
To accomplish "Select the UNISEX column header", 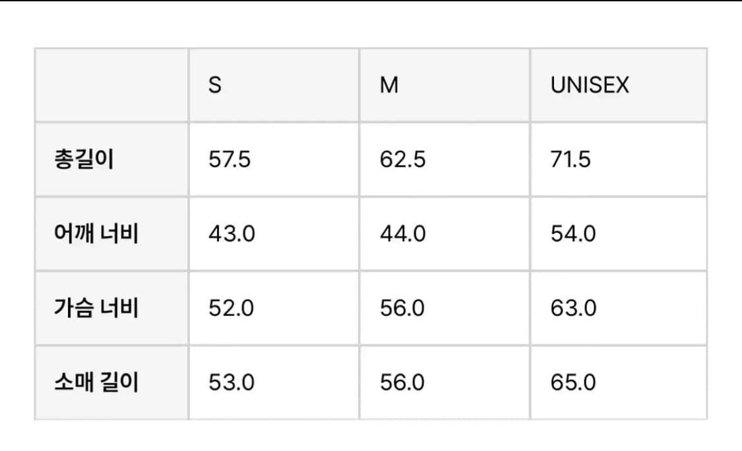I will pos(619,86).
